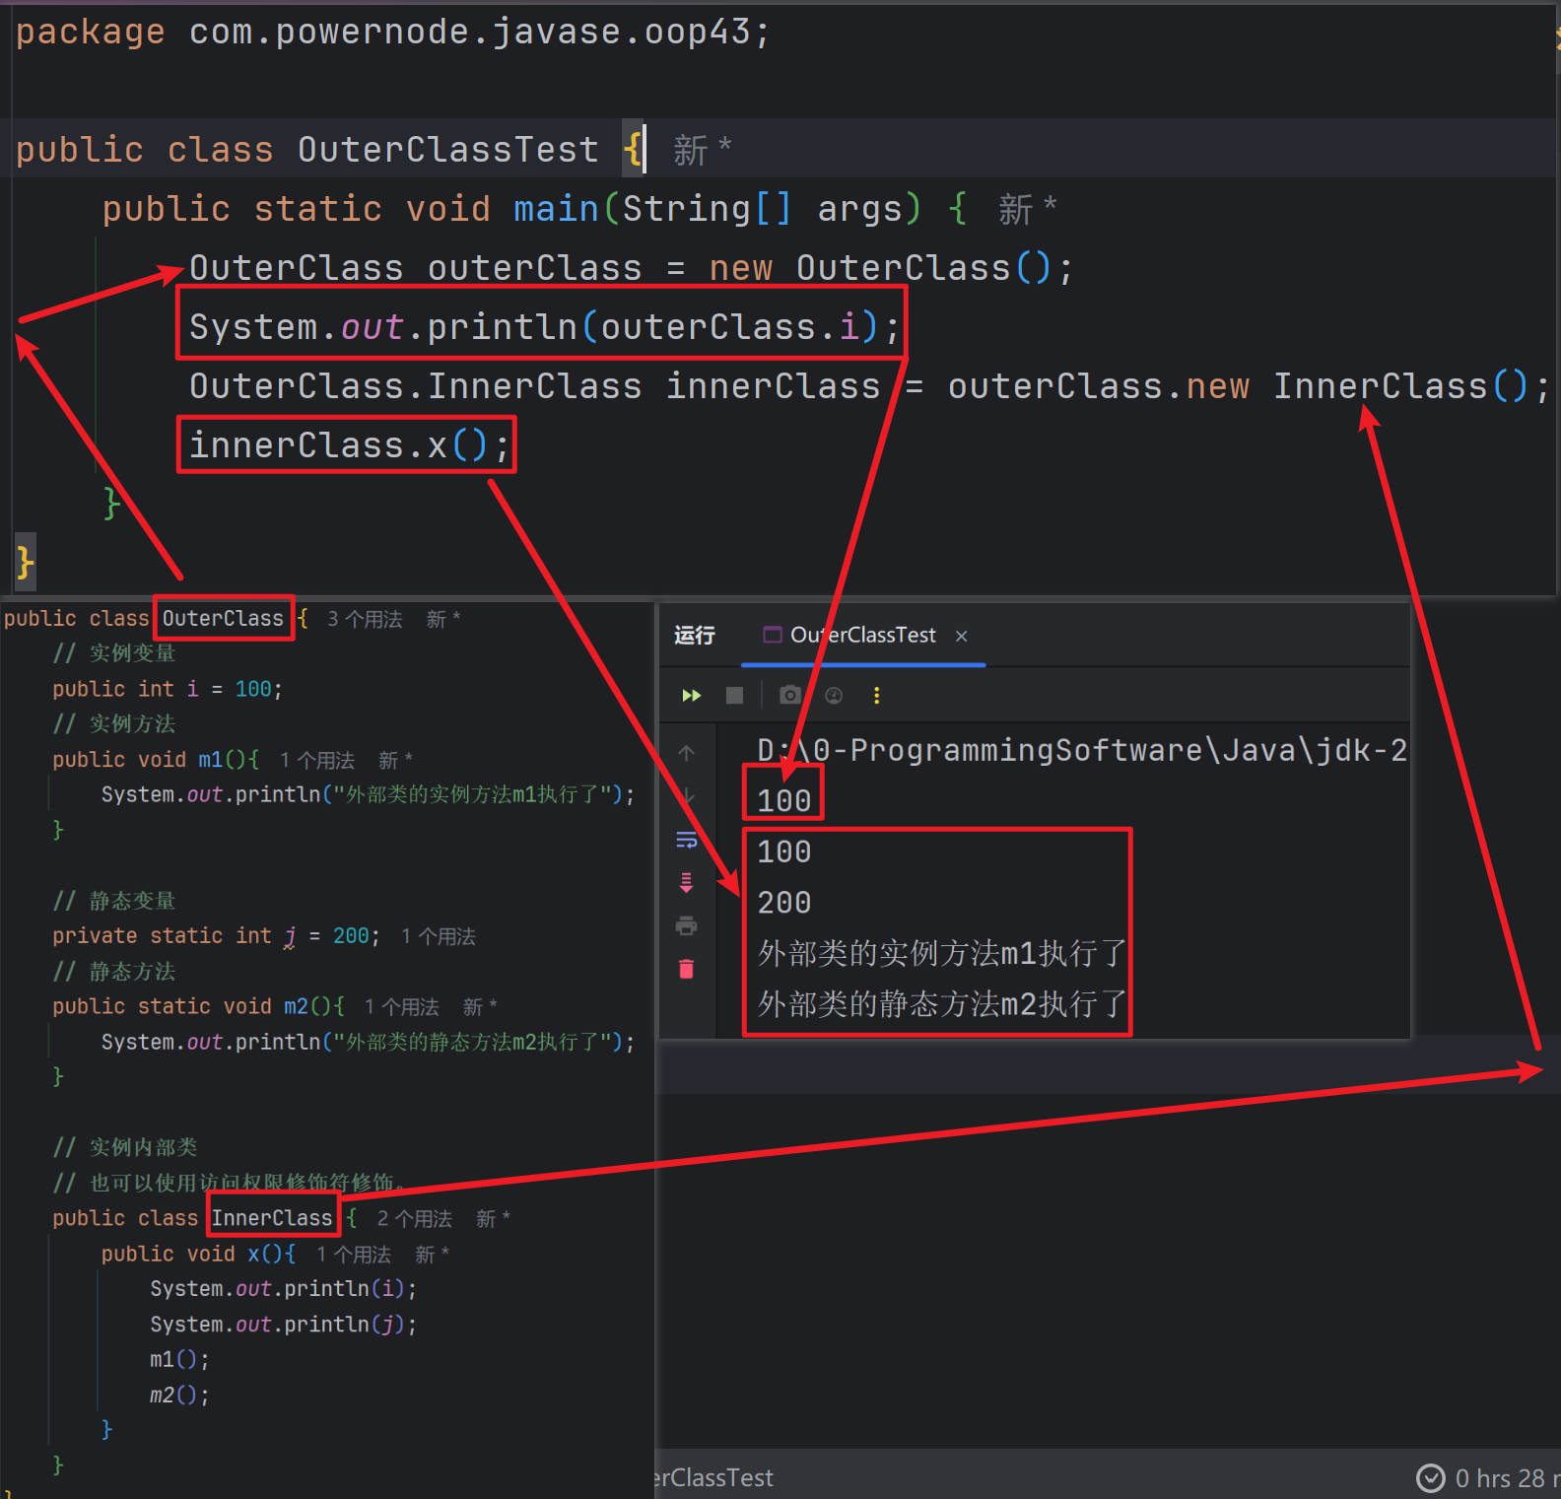Open the '3 个用法' usages hint for OuterClass
Screen dimensions: 1561x1499
[x=365, y=619]
